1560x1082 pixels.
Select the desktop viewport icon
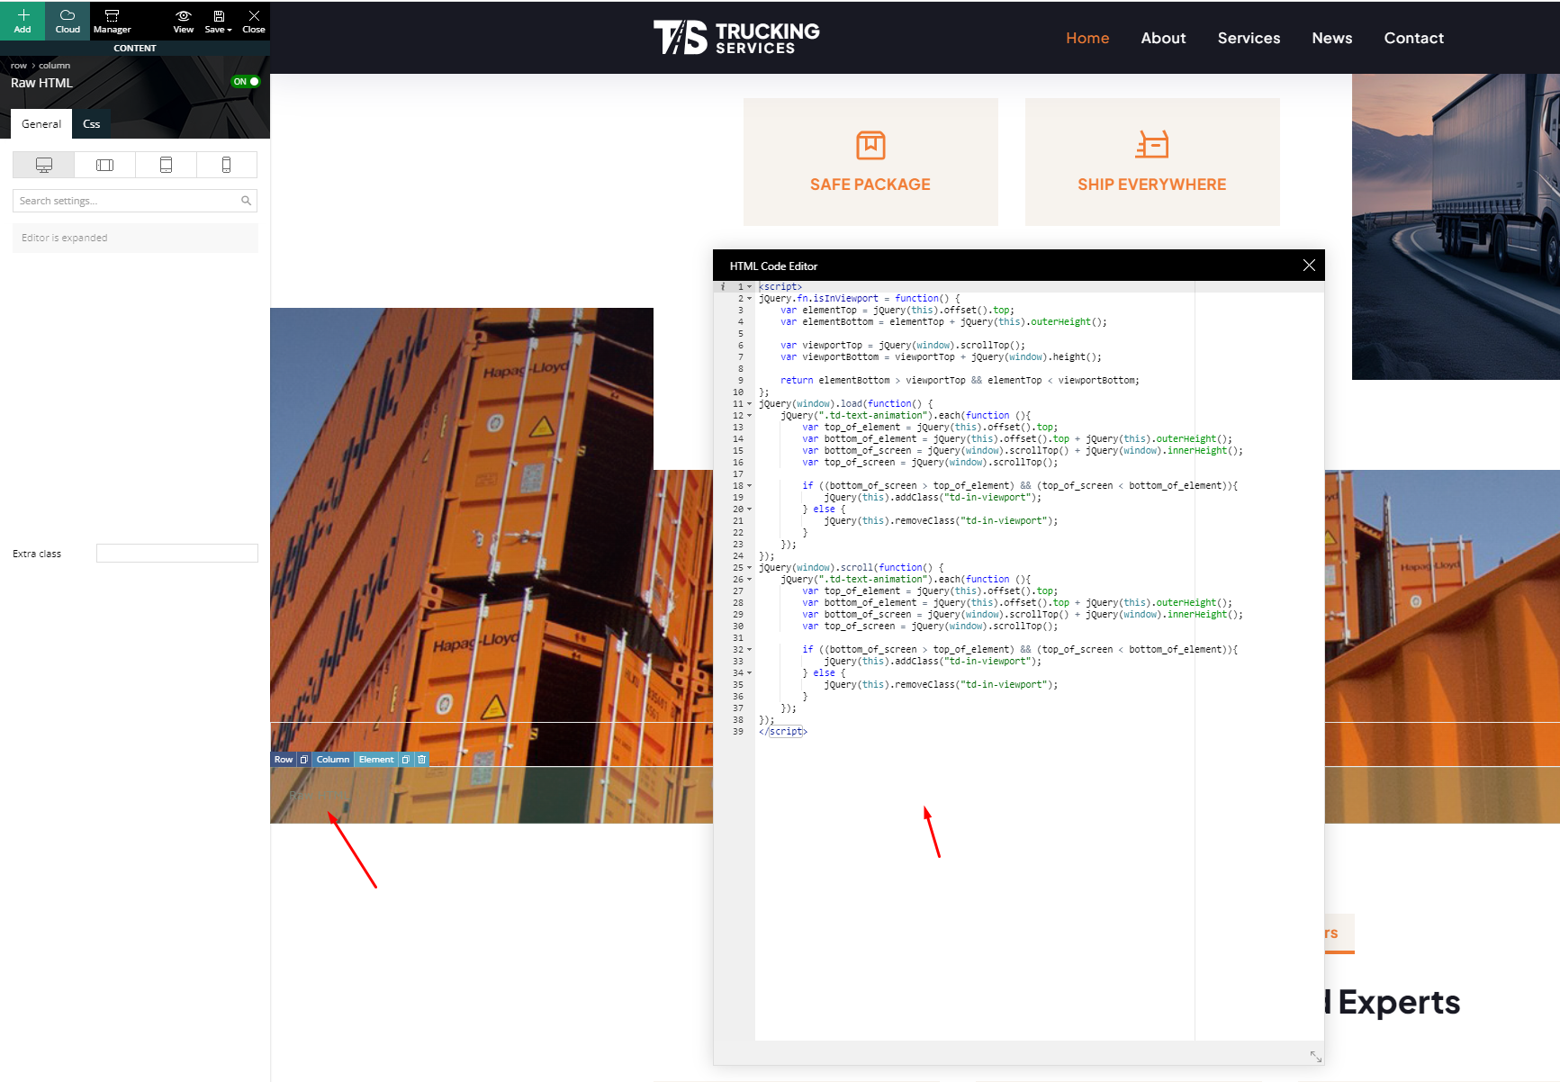(43, 165)
